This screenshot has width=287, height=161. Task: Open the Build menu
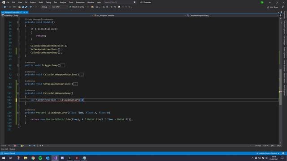(41, 2)
